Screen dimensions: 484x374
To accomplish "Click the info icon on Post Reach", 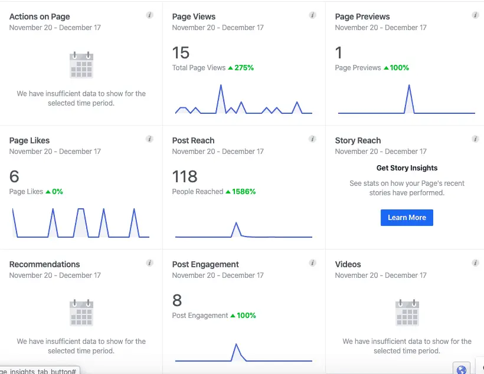I will click(x=312, y=139).
